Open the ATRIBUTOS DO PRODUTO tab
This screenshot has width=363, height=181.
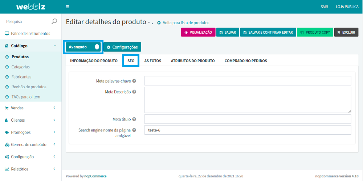point(193,61)
